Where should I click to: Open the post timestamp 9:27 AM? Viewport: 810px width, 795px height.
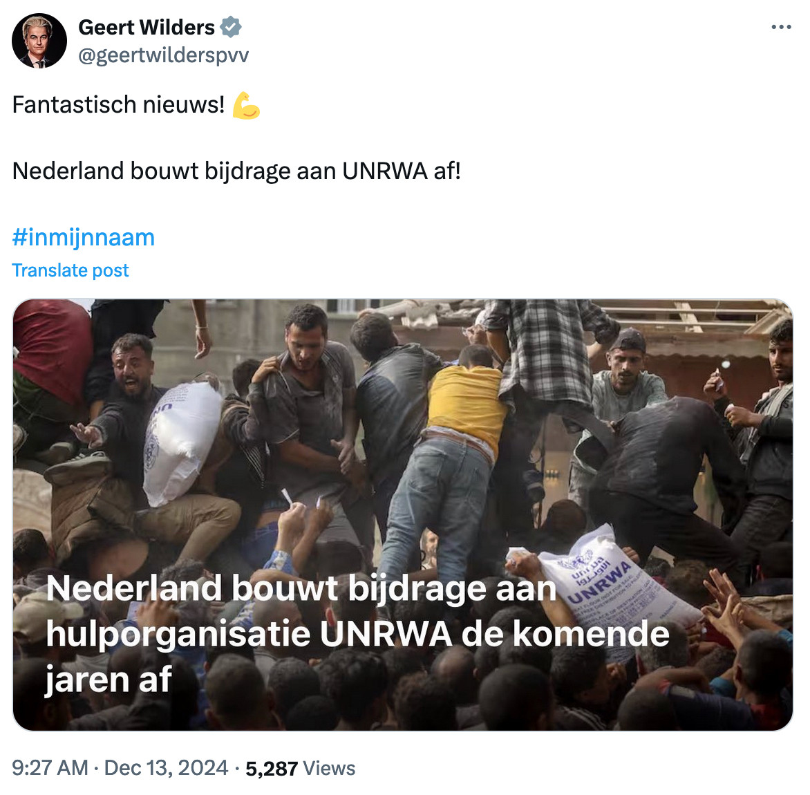tap(50, 768)
